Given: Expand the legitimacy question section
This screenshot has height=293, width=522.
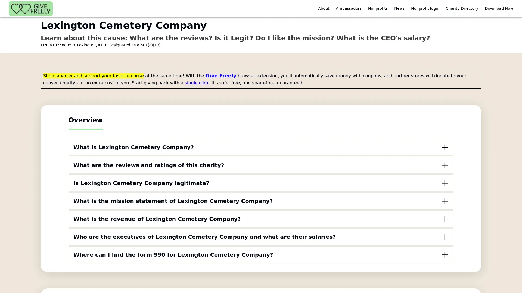Looking at the screenshot, I should coord(141,183).
